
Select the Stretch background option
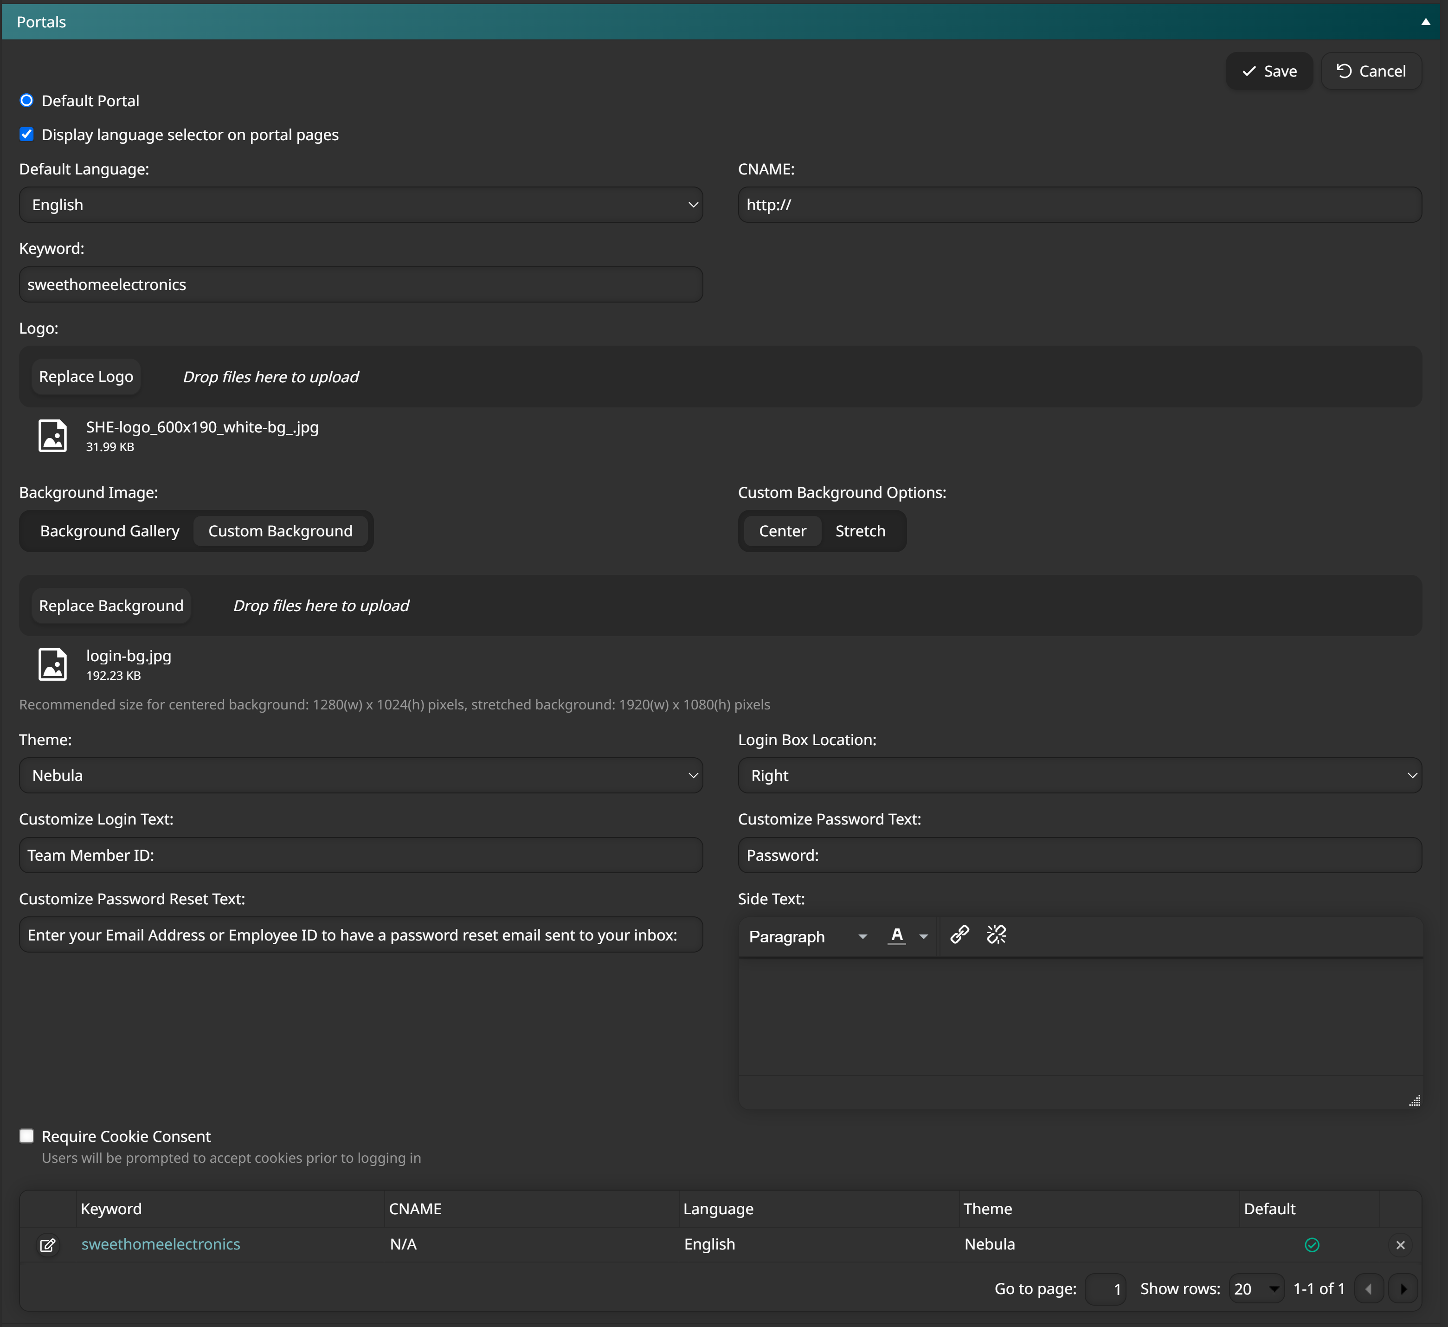point(860,531)
